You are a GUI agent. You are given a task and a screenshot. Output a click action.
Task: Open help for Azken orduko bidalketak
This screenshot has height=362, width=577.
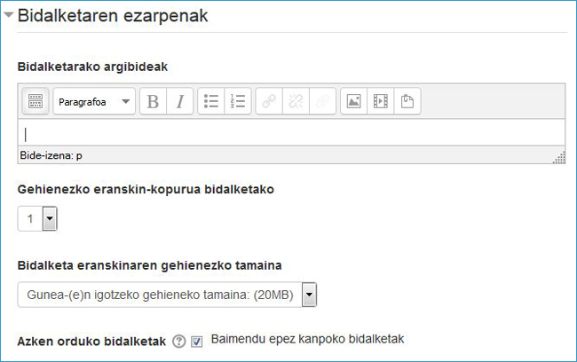click(x=179, y=342)
